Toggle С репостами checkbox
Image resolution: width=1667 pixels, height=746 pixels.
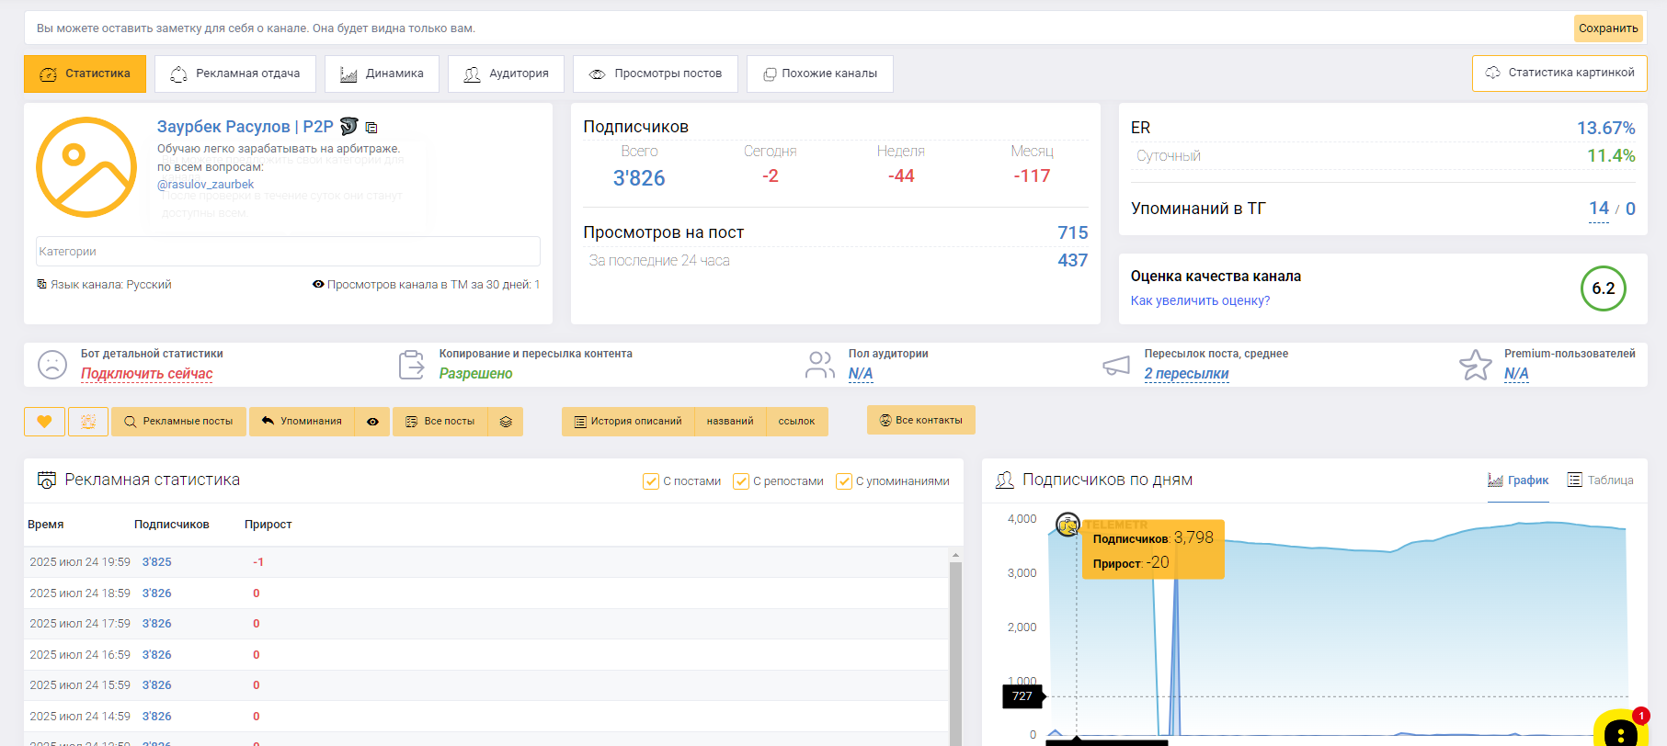(x=741, y=481)
